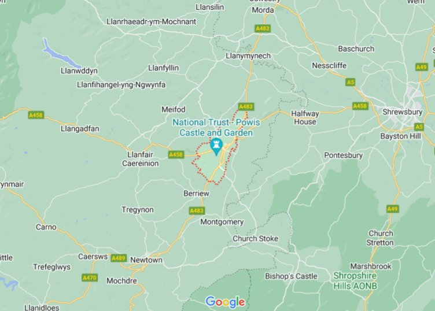Click the A458 badge near Llangadfan

tap(36, 115)
